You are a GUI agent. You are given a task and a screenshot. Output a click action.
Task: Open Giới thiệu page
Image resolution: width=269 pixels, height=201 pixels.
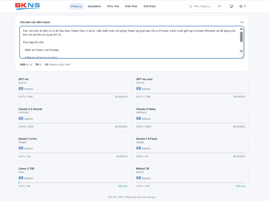(150, 6)
